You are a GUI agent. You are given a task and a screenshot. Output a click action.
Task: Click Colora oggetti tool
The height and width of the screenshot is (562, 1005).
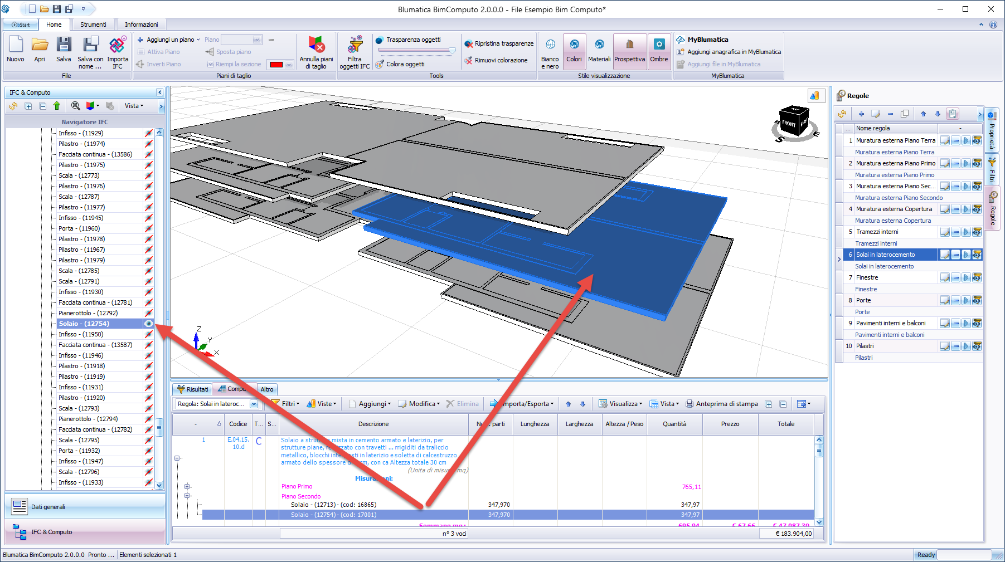point(400,64)
